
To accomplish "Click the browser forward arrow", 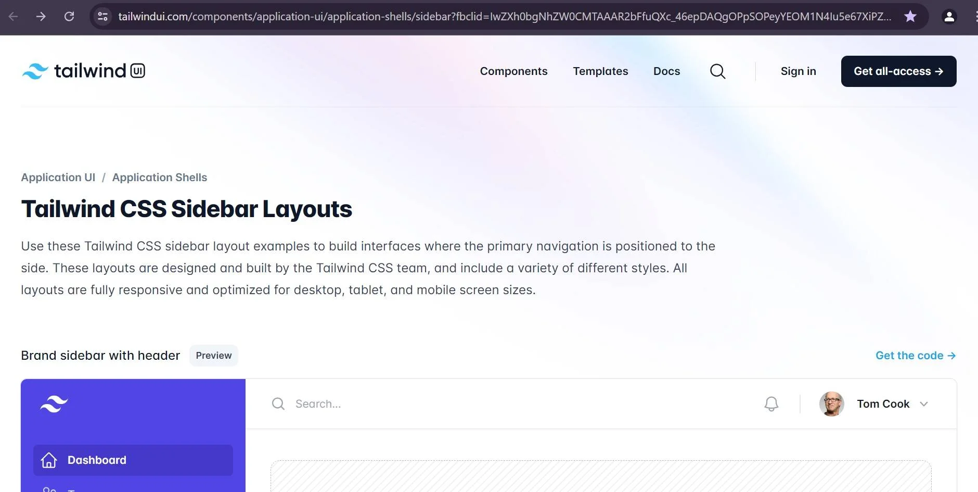I will point(41,17).
